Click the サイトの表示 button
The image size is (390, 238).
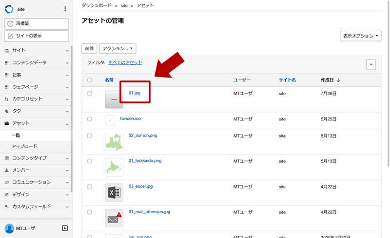(37, 36)
